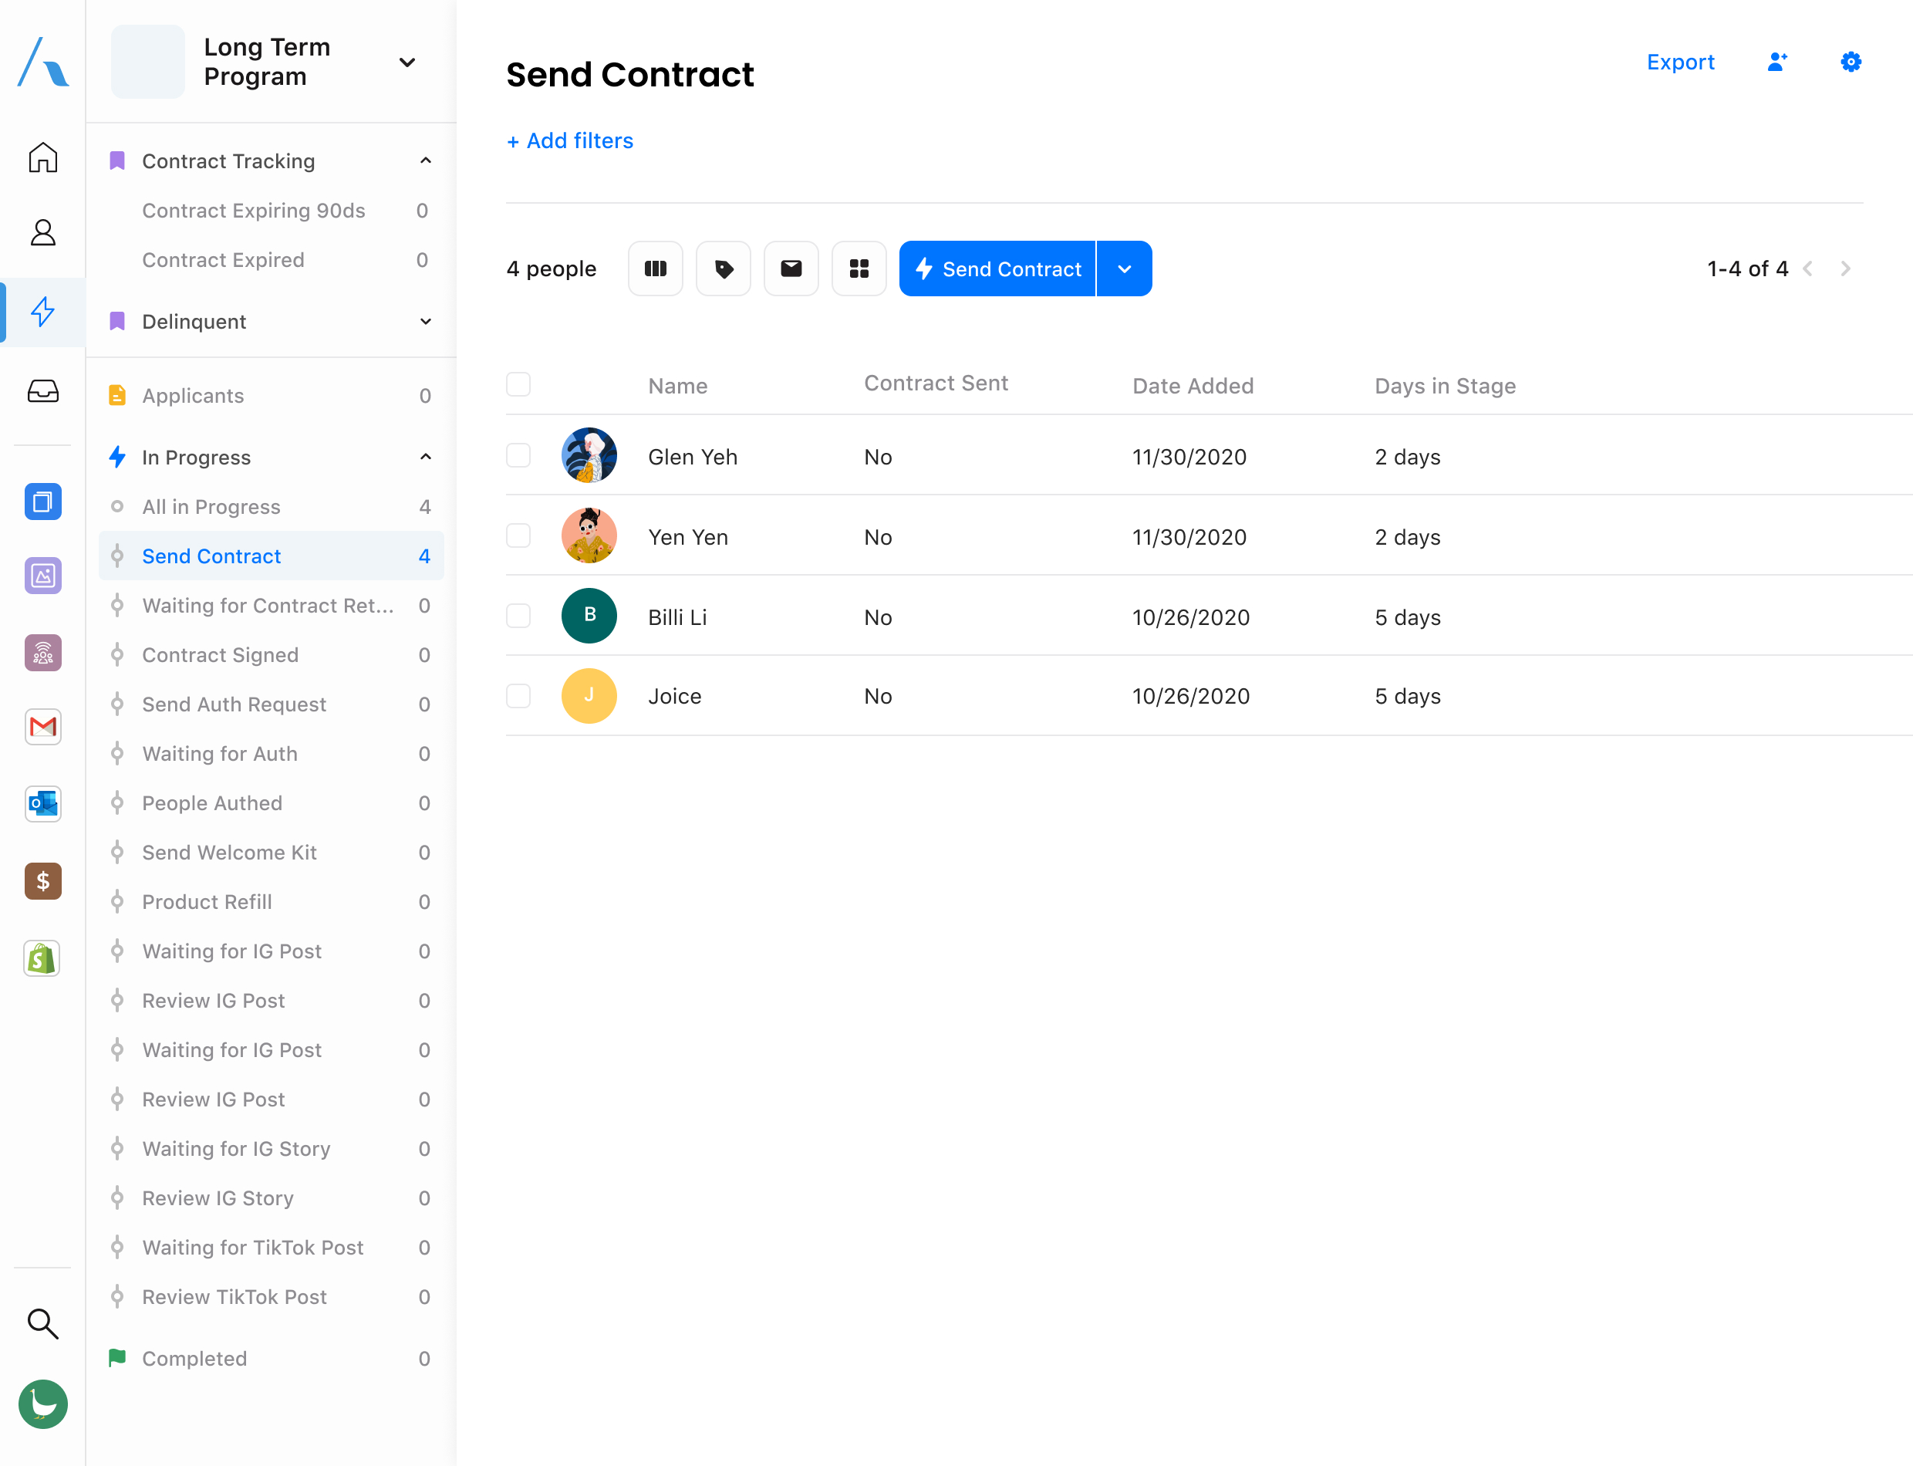Viewport: 1913px width, 1466px height.
Task: Open Yen Yen's avatar thumbnail
Action: [589, 535]
